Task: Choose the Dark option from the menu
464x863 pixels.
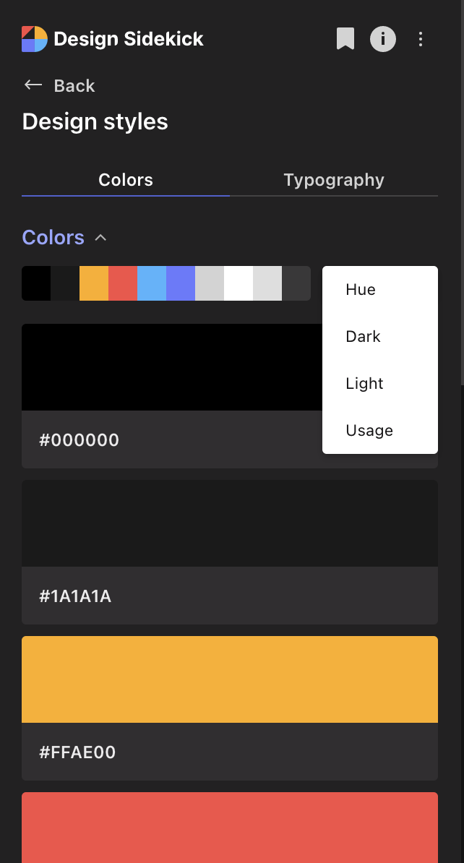Action: click(363, 336)
